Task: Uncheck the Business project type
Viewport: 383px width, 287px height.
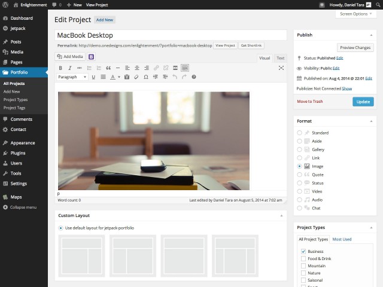Action: pos(303,251)
